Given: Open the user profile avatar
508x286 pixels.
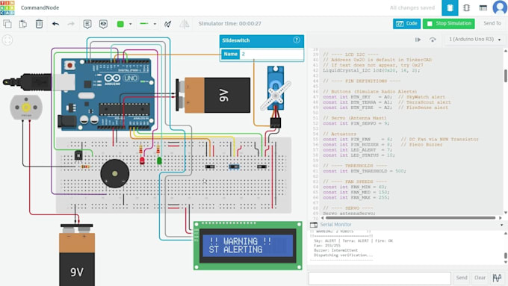Looking at the screenshot, I should [500, 7].
